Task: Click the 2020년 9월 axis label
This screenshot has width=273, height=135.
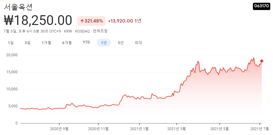Action: point(59,129)
